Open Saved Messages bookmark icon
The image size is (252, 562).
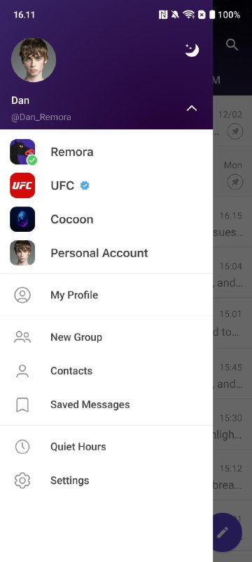pos(22,405)
